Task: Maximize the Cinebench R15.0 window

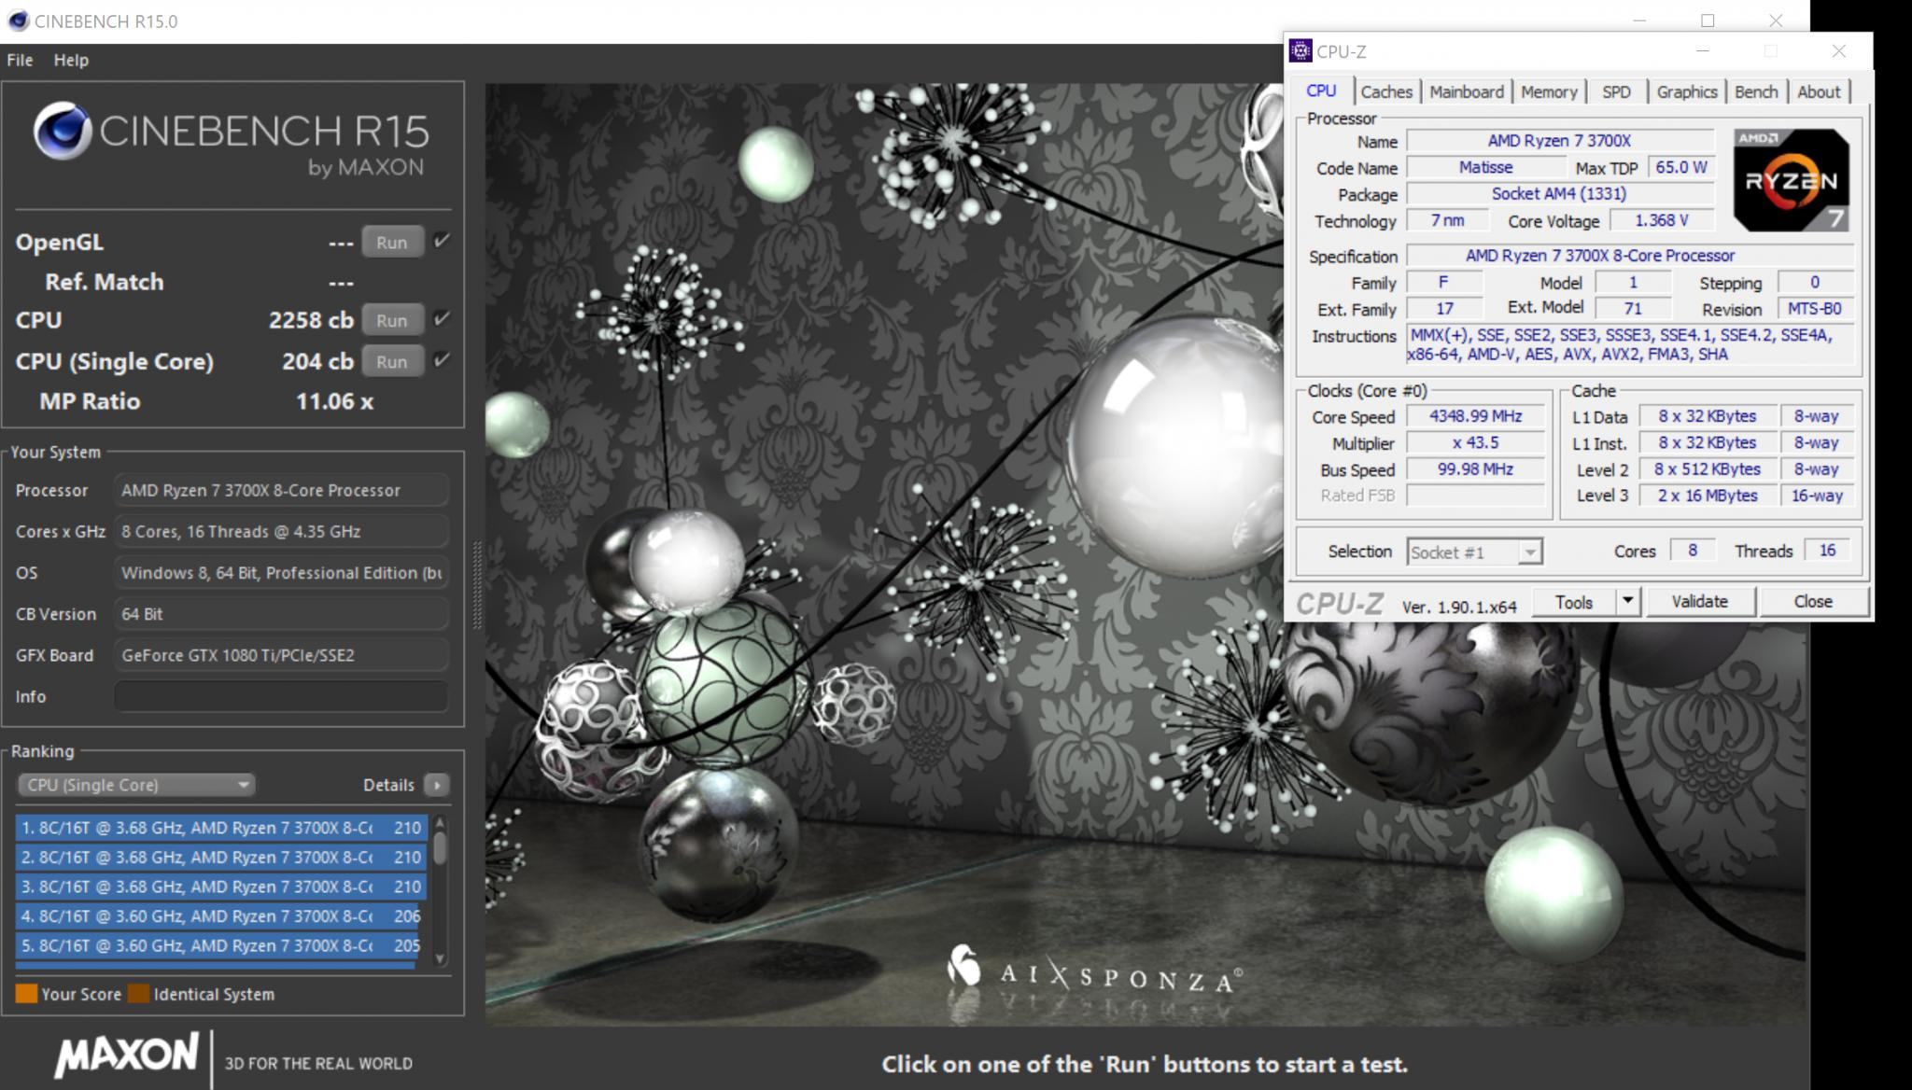Action: pos(1708,21)
